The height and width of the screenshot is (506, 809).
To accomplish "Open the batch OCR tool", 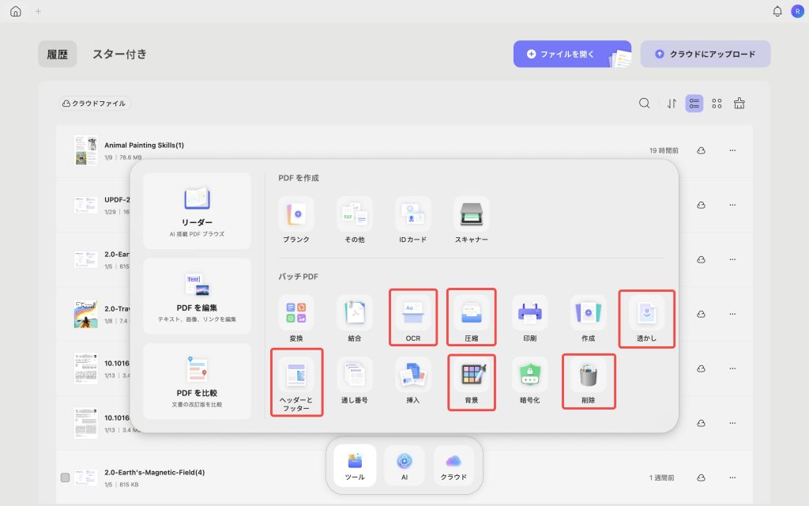I will pyautogui.click(x=412, y=318).
